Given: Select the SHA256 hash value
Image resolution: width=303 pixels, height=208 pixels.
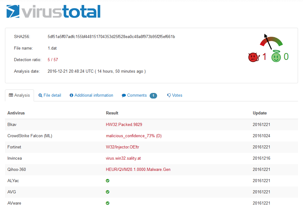Looking at the screenshot, I should click(x=111, y=36).
